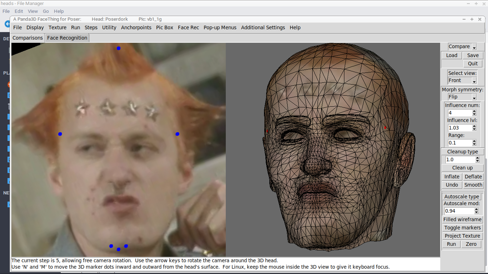
Task: Open the Utility menu
Action: coord(109,27)
